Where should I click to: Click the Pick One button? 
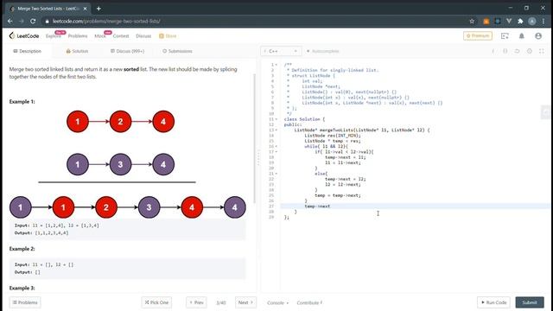[156, 302]
